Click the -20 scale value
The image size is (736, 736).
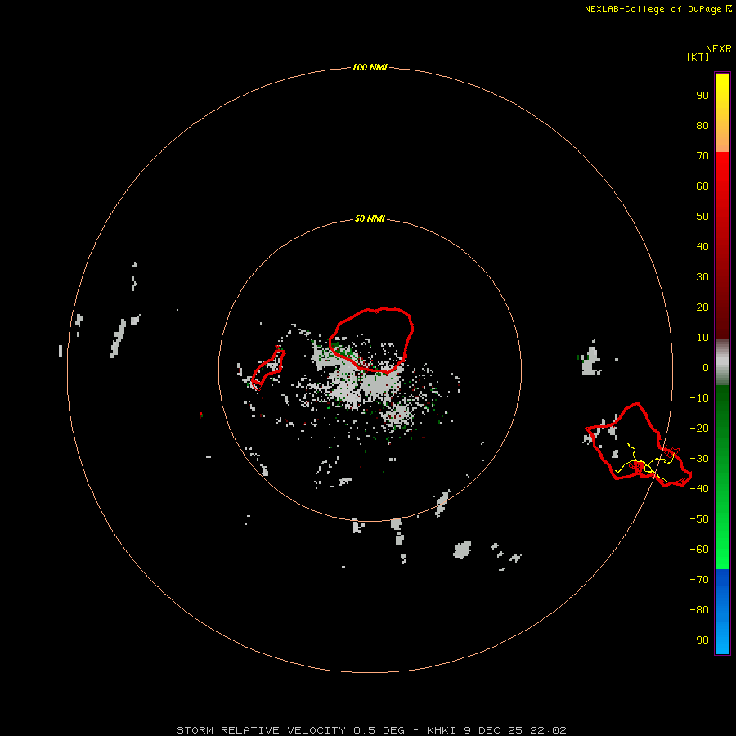click(699, 428)
